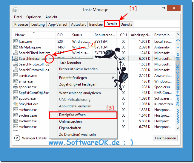Screen dimensions: 194x163
Task: Click memory value 136 K
Action: (146, 81)
